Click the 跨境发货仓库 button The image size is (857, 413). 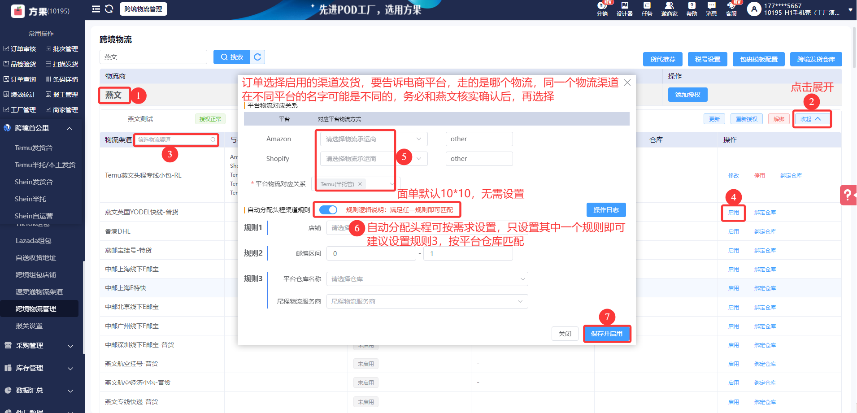(x=816, y=59)
